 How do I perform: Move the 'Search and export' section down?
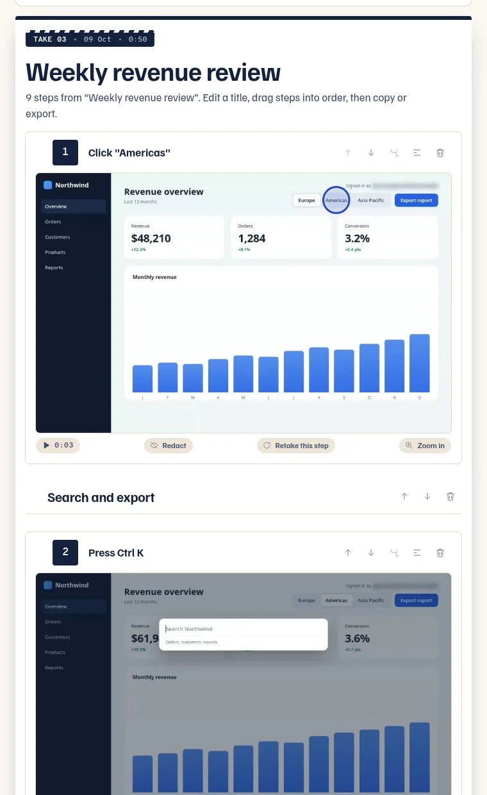click(427, 496)
